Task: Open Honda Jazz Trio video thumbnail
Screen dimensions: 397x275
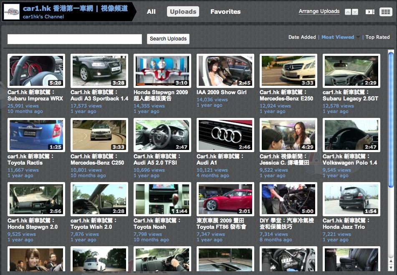Action: [351, 199]
